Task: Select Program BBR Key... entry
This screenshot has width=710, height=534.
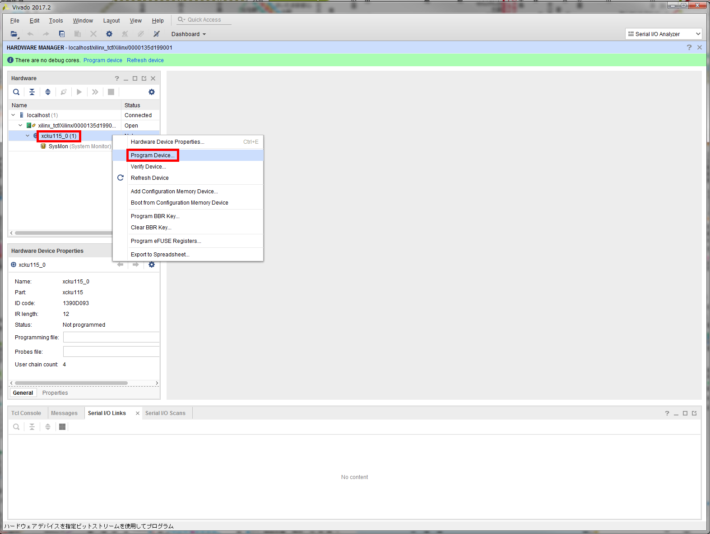Action: [188, 216]
